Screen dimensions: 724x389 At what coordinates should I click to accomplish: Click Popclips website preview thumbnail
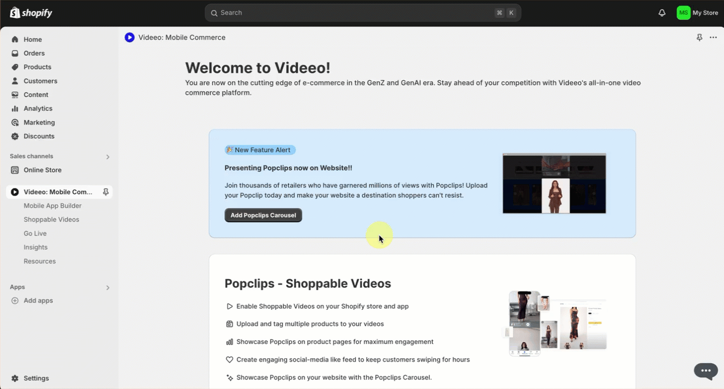[554, 184]
